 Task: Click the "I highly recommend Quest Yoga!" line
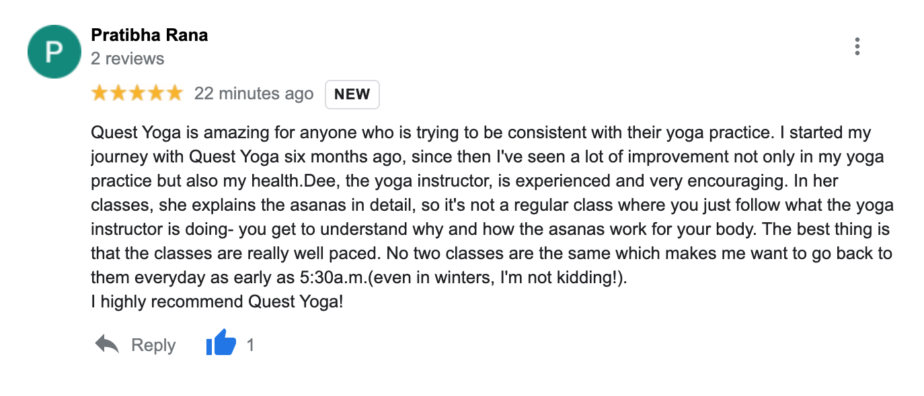click(x=217, y=302)
